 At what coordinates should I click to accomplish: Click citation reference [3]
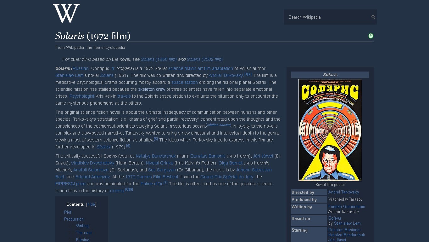tap(246, 74)
